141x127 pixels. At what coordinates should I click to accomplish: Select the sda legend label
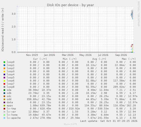coord(9,90)
